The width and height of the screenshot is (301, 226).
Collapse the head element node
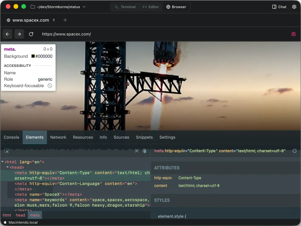point(8,167)
